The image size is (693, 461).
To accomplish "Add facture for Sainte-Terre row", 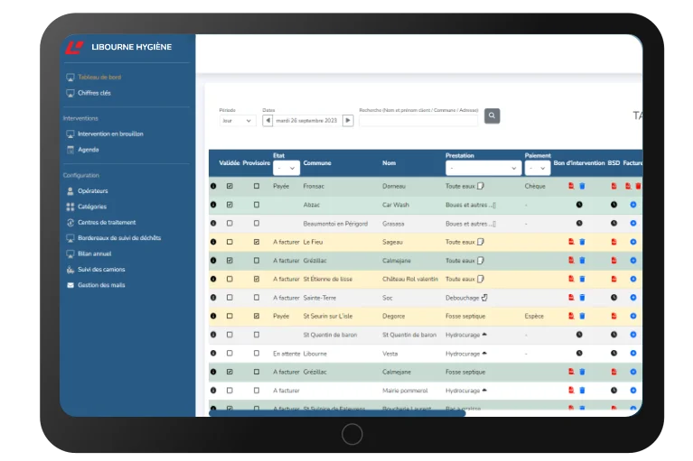I will (x=632, y=298).
